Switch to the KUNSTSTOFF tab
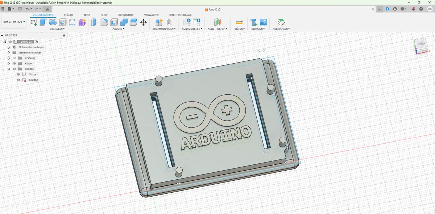The height and width of the screenshot is (214, 435). (126, 15)
